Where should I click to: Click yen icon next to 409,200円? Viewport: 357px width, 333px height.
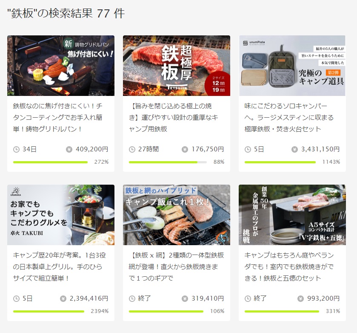click(69, 150)
